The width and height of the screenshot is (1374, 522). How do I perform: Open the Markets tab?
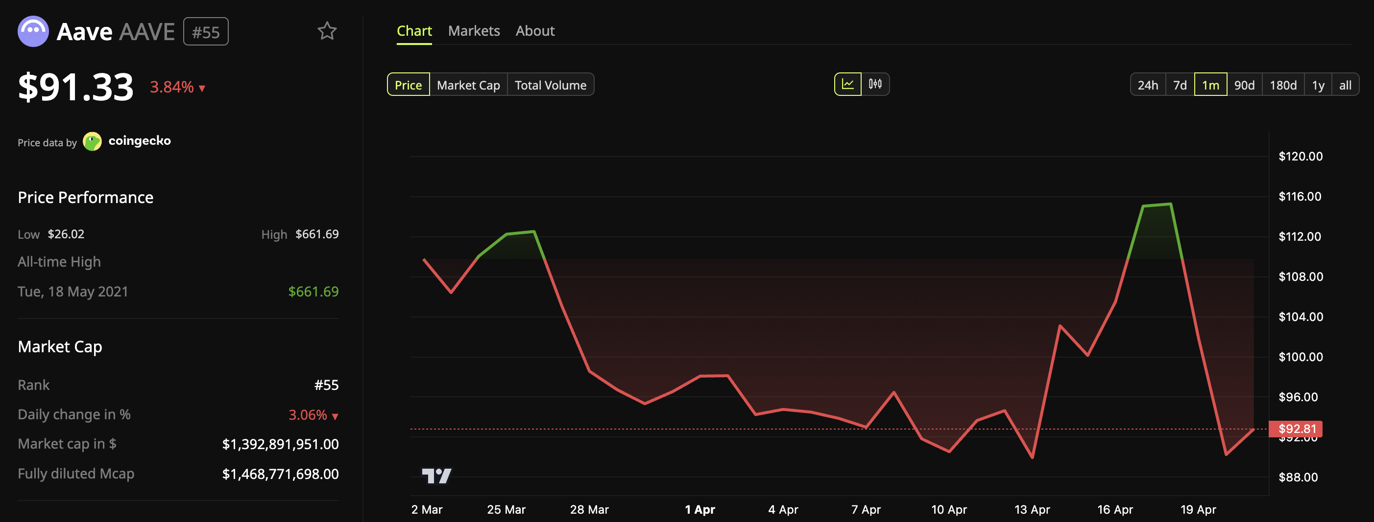tap(474, 30)
